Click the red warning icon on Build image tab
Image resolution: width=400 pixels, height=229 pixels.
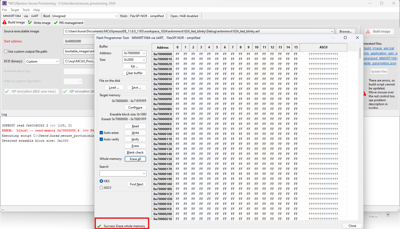(4, 22)
